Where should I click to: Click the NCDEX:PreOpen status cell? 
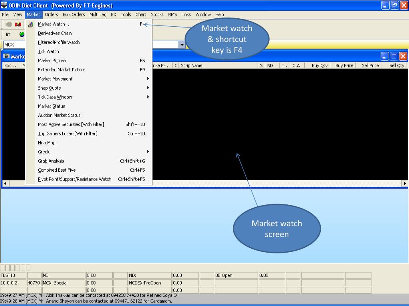pos(150,282)
